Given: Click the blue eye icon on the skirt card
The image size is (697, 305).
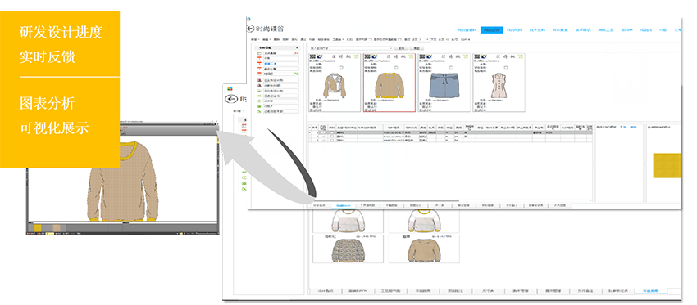Looking at the screenshot, I should click(429, 56).
